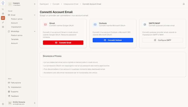Open Posta in arrivo under Email

17,19
